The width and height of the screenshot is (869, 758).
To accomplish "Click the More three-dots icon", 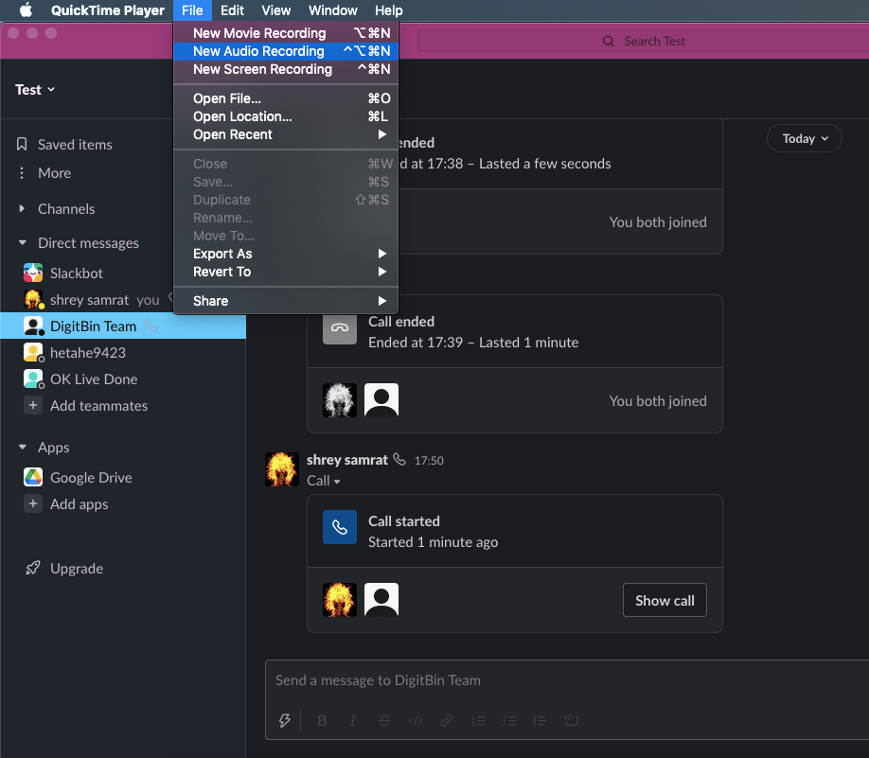I will click(22, 173).
